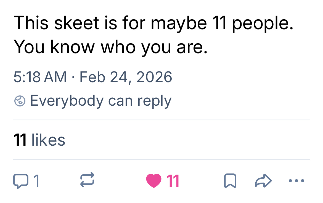Click the "5:18 AM" time
This screenshot has height=203, width=323.
[40, 77]
